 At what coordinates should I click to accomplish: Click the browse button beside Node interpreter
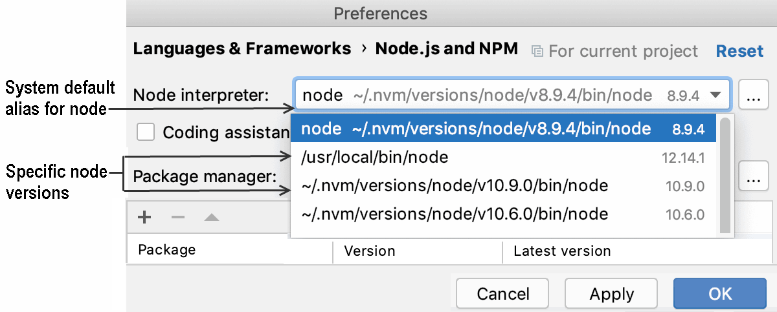tap(752, 96)
